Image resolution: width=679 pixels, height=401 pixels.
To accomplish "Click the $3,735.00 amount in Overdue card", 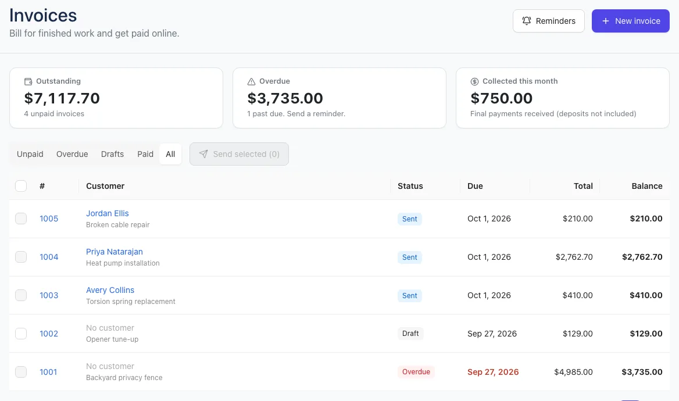I will pyautogui.click(x=285, y=98).
